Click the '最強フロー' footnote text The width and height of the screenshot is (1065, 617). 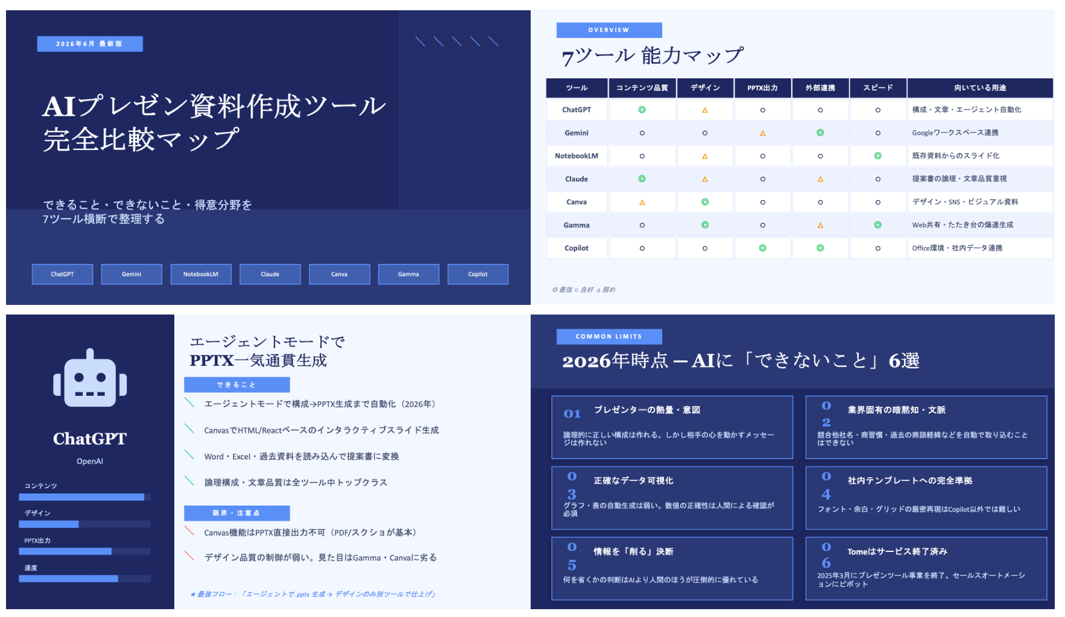click(313, 594)
